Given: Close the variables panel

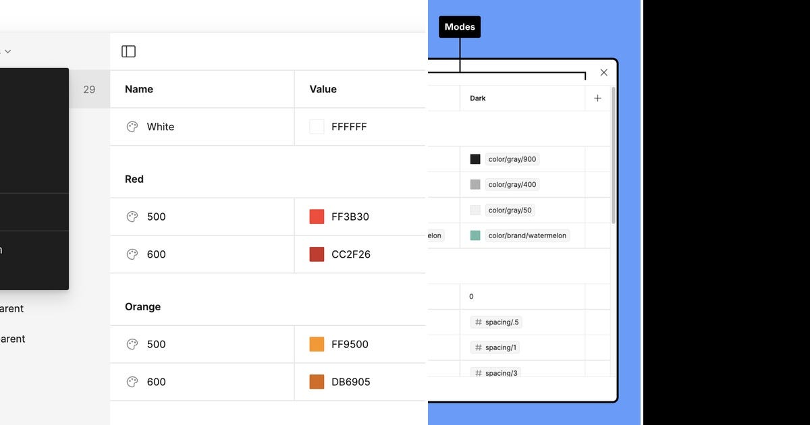Looking at the screenshot, I should pyautogui.click(x=603, y=72).
